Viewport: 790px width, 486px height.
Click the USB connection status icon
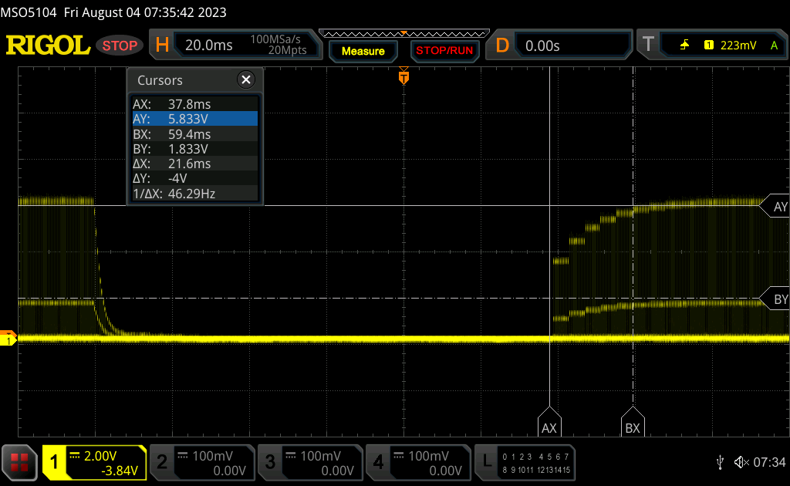(x=720, y=462)
